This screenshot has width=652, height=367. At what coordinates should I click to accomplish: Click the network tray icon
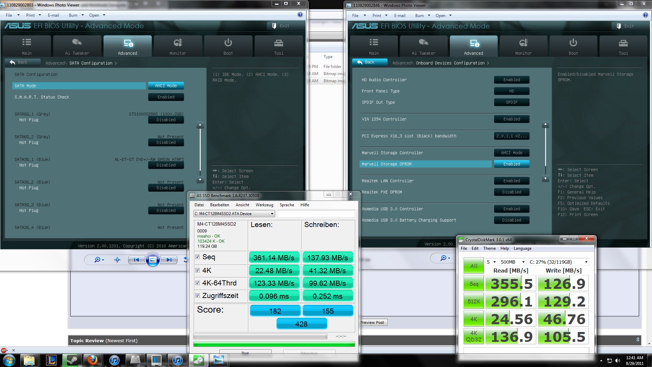tap(610, 361)
